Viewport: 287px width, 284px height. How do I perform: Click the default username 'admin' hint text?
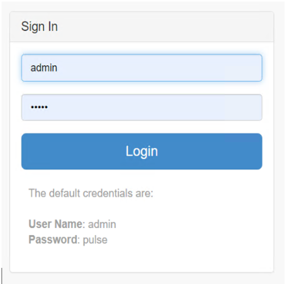click(102, 224)
